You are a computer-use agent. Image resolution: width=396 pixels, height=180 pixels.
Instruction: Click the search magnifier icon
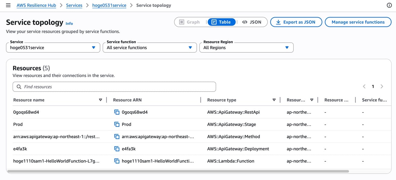[x=19, y=87]
